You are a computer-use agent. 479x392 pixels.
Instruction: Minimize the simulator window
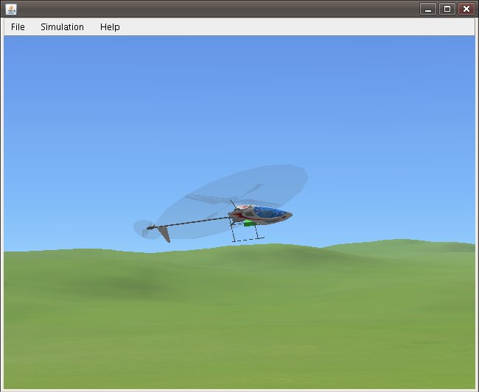pos(428,9)
